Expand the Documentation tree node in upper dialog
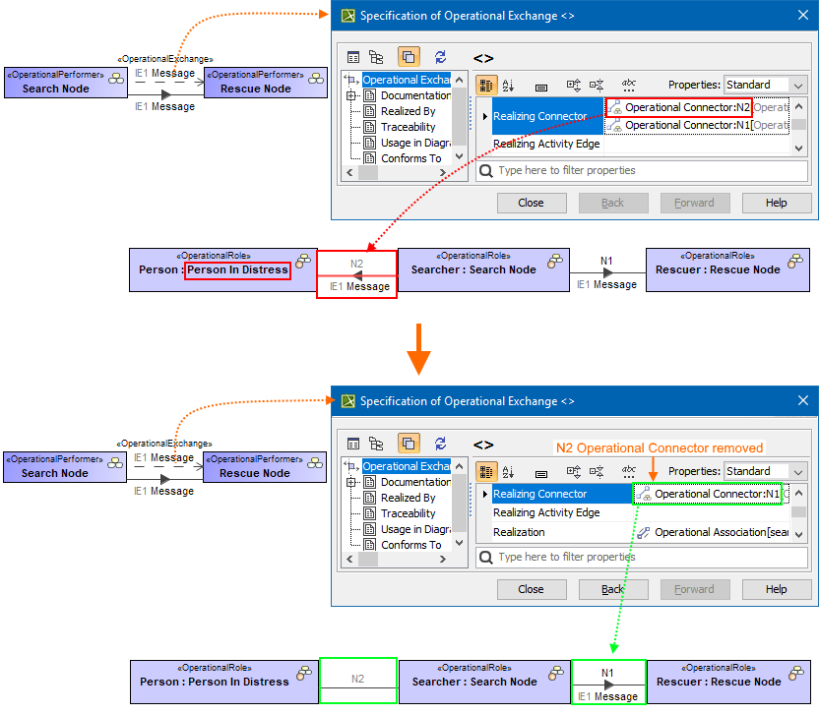The image size is (819, 715). point(350,95)
